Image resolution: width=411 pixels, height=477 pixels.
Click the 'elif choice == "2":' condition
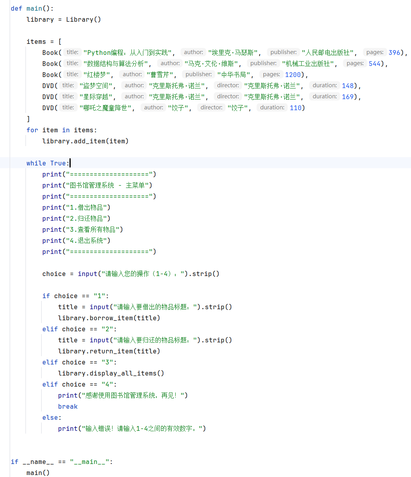point(80,329)
